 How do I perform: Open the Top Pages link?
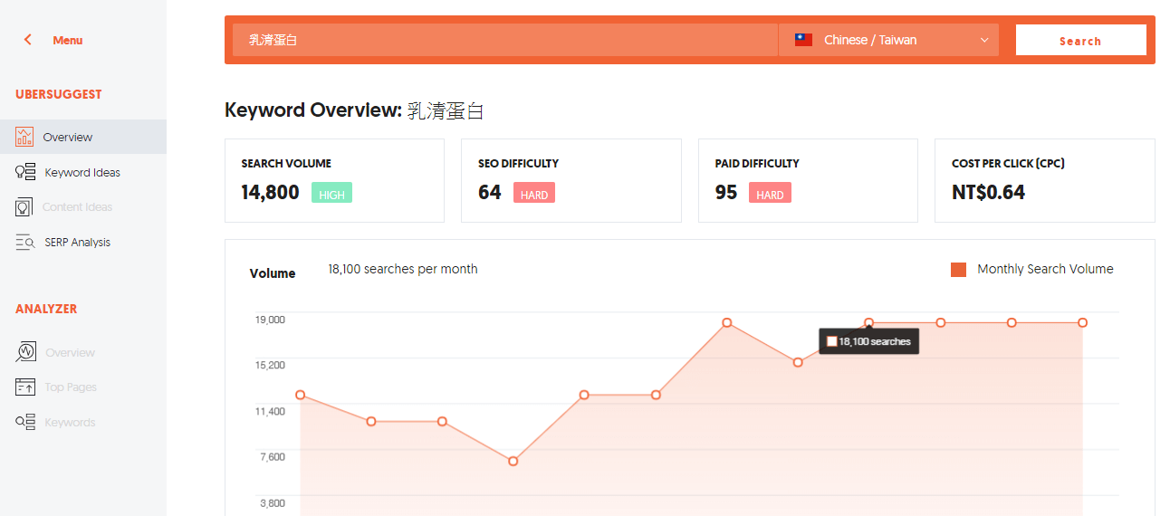click(x=71, y=387)
